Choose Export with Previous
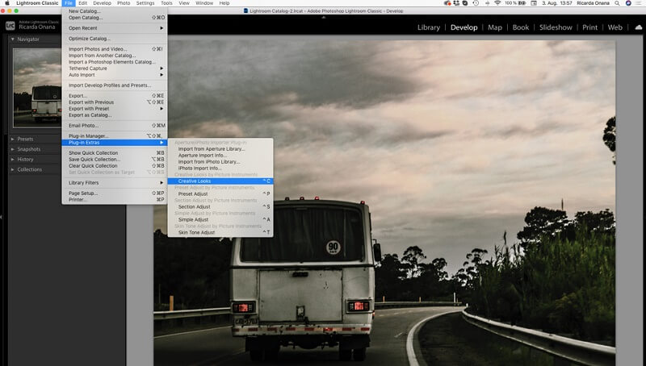The image size is (646, 366). tap(115, 102)
